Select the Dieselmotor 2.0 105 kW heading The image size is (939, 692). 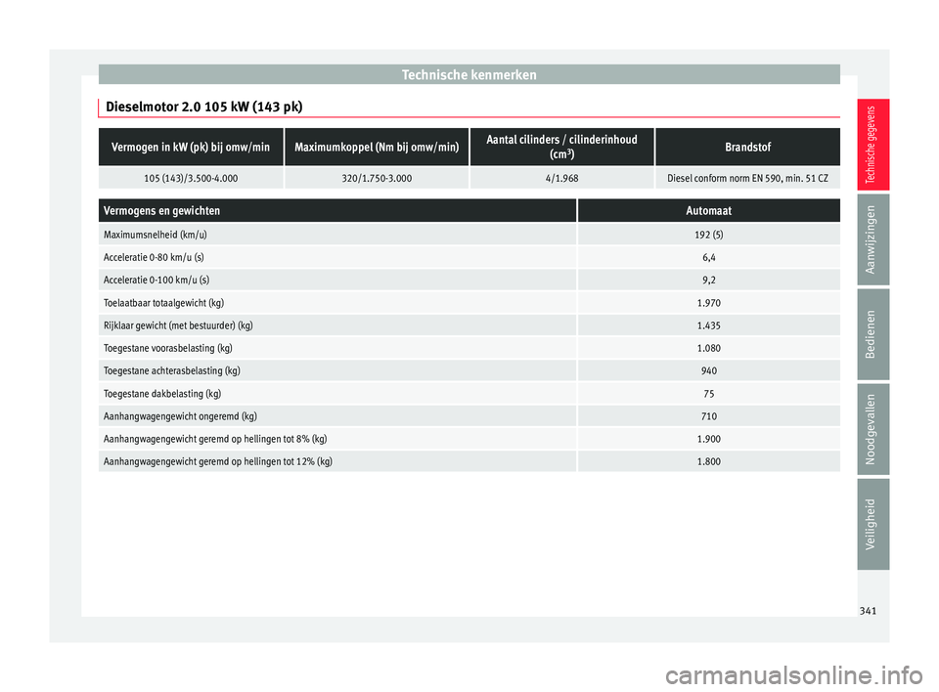[203, 107]
